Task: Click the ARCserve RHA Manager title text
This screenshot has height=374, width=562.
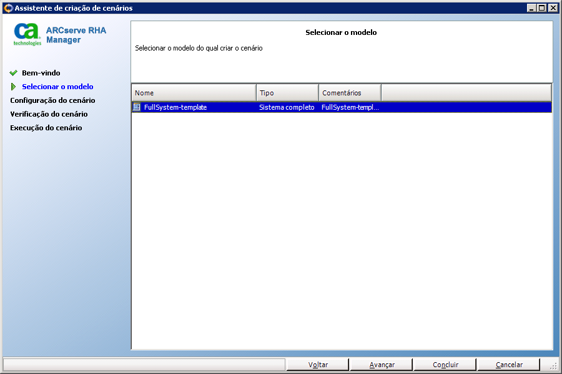Action: [76, 35]
